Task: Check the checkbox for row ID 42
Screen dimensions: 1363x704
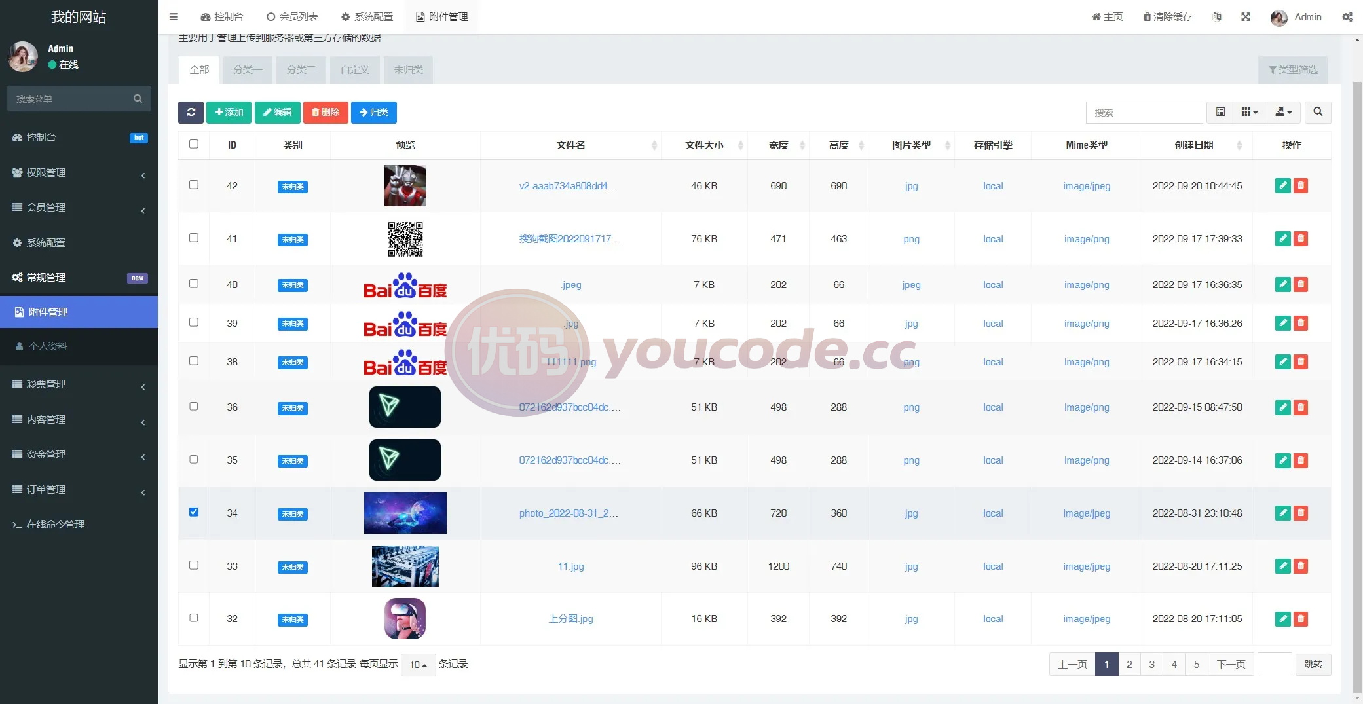Action: [x=194, y=185]
